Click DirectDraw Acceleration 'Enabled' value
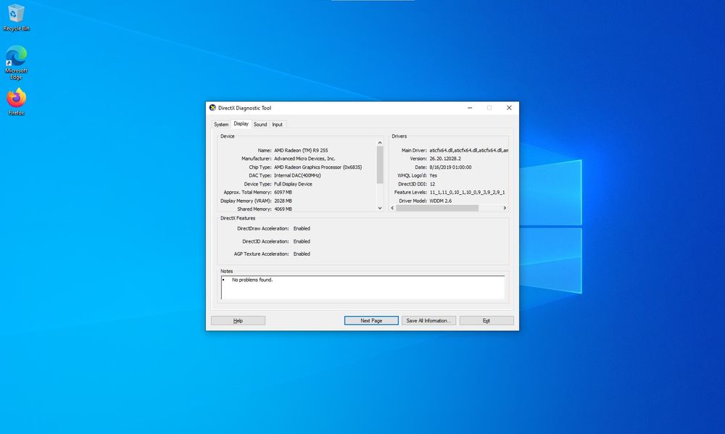Screen dimensions: 725x434 coord(302,228)
